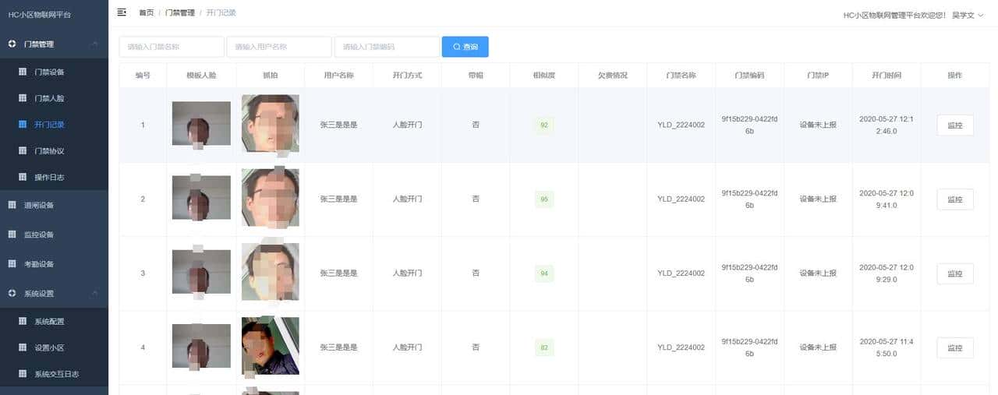The height and width of the screenshot is (395, 998).
Task: Focus the 请输入用户名称 input field
Action: click(x=279, y=47)
